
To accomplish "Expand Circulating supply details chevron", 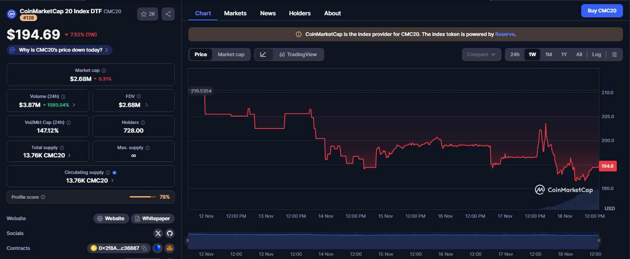I will [x=112, y=181].
